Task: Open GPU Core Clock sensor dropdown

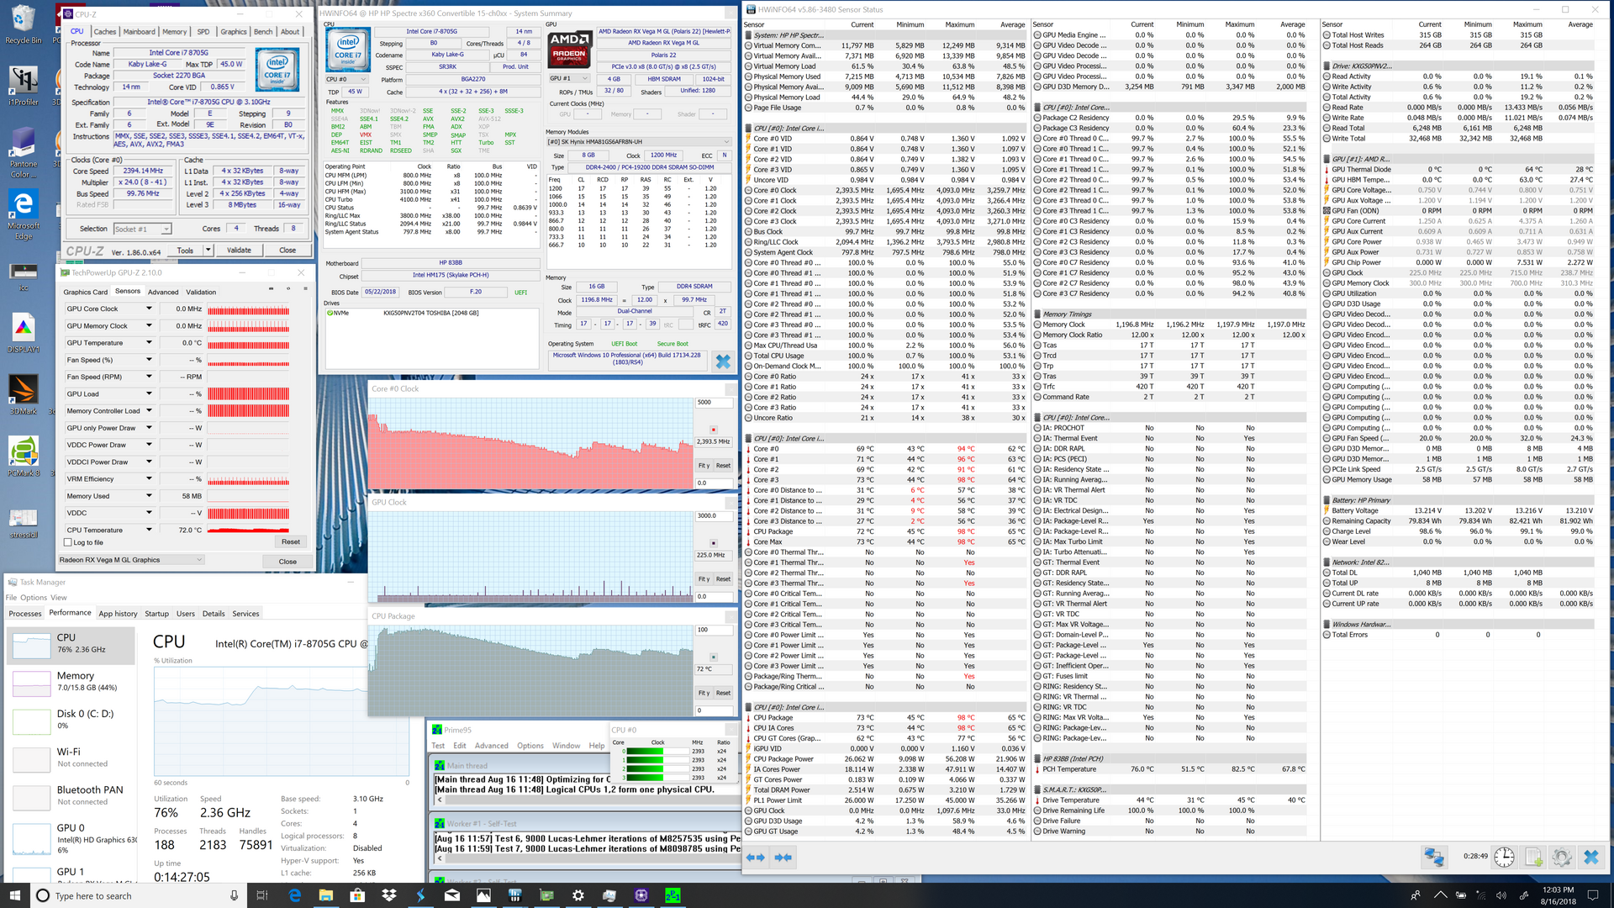Action: [149, 309]
